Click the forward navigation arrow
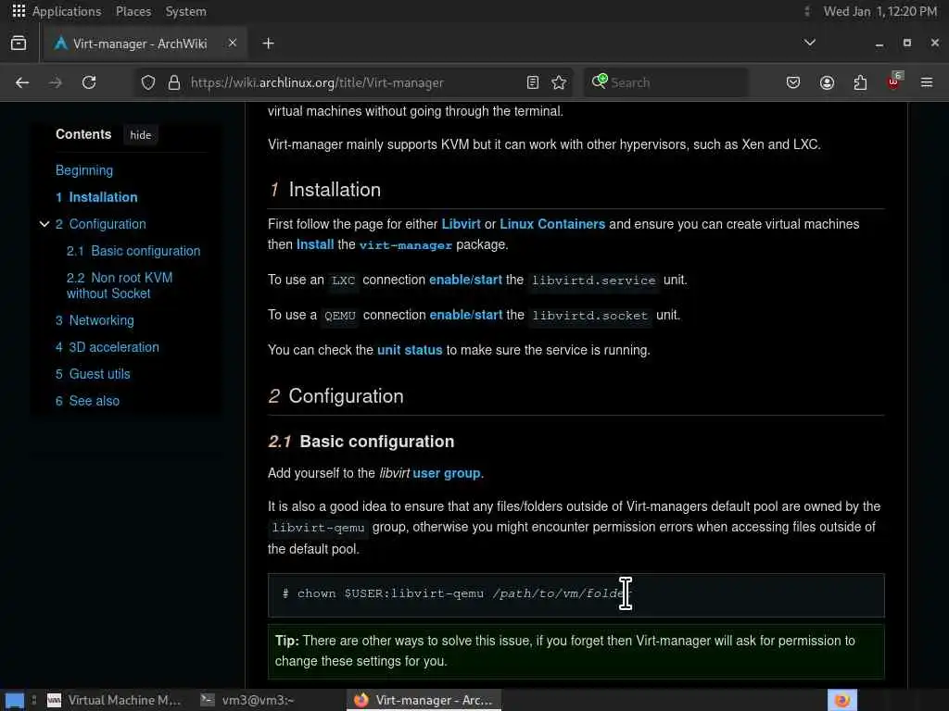The width and height of the screenshot is (949, 711). [x=55, y=82]
